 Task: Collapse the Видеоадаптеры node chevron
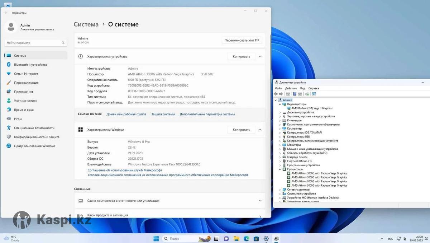(x=280, y=104)
